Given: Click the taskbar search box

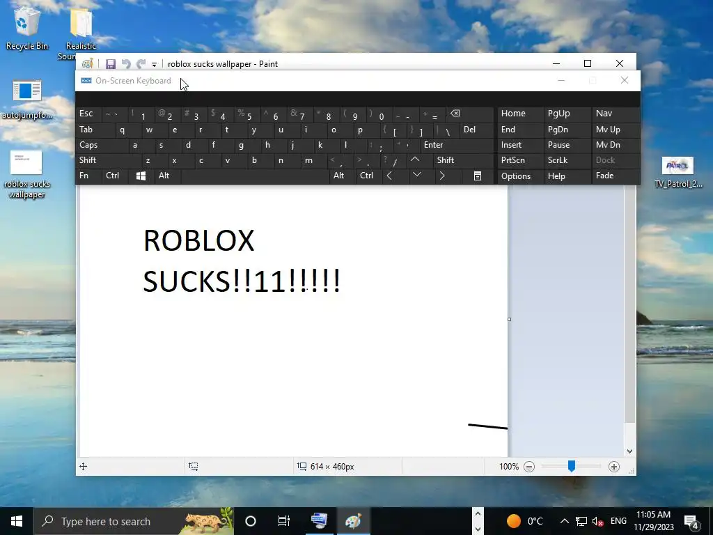Looking at the screenshot, I should click(x=134, y=521).
